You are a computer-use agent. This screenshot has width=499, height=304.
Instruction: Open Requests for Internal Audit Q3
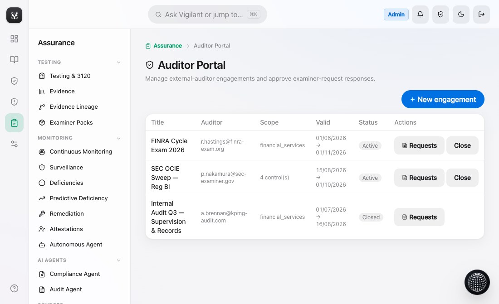(419, 217)
